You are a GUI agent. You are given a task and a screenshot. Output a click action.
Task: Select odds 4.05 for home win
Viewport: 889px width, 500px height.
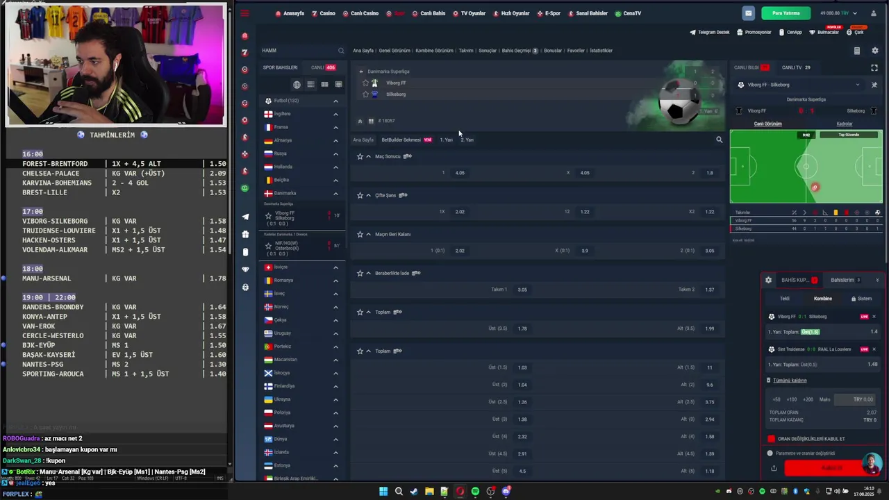[459, 173]
